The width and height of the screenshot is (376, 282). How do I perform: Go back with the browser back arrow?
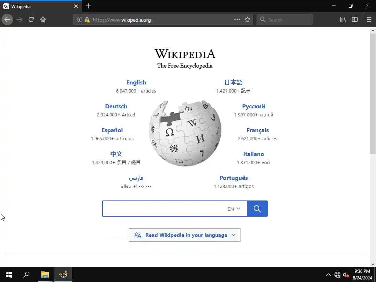click(7, 20)
